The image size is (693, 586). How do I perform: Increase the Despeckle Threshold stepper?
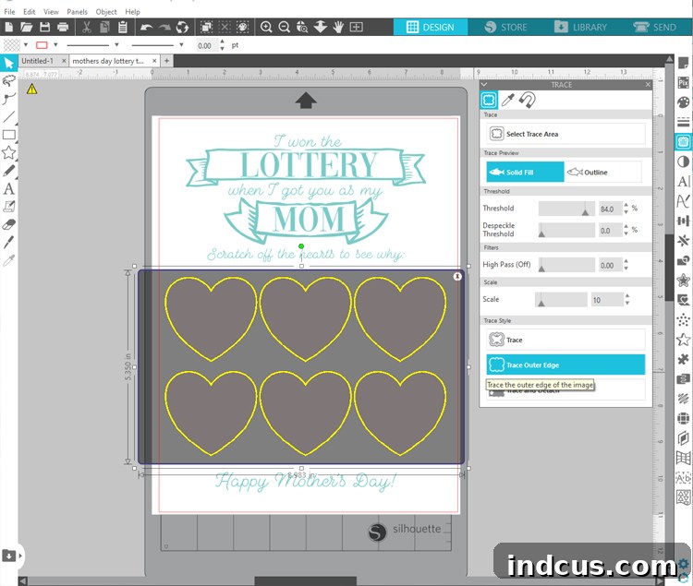[x=626, y=227]
